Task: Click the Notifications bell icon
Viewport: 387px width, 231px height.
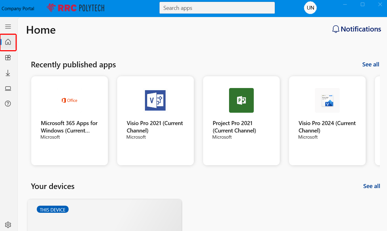Action: coord(336,29)
